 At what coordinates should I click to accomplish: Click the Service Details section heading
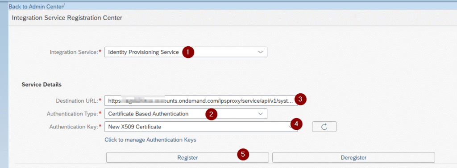42,85
